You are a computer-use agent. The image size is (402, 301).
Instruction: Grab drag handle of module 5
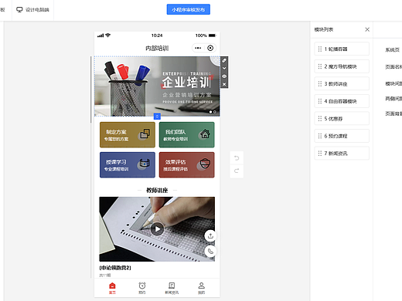tap(320, 119)
